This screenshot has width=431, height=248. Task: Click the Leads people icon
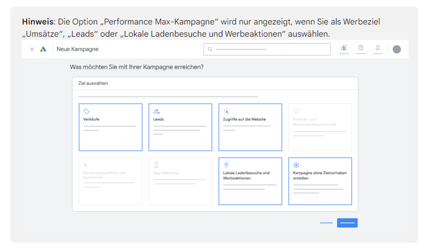pos(156,111)
